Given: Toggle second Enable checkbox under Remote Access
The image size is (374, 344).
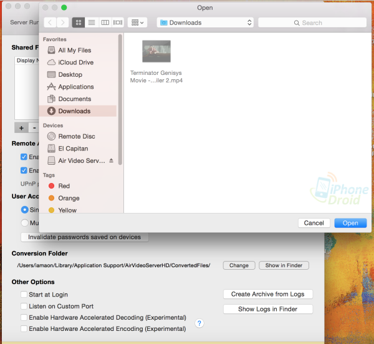Looking at the screenshot, I should point(24,170).
